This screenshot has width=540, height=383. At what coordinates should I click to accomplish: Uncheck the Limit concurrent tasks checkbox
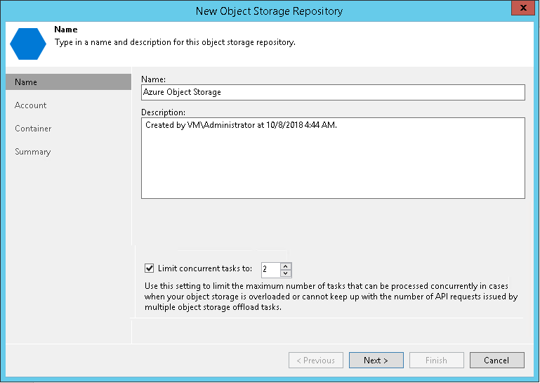click(149, 268)
